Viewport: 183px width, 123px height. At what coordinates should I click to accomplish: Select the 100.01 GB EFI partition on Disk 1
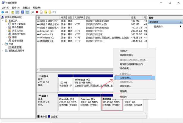[133, 105]
